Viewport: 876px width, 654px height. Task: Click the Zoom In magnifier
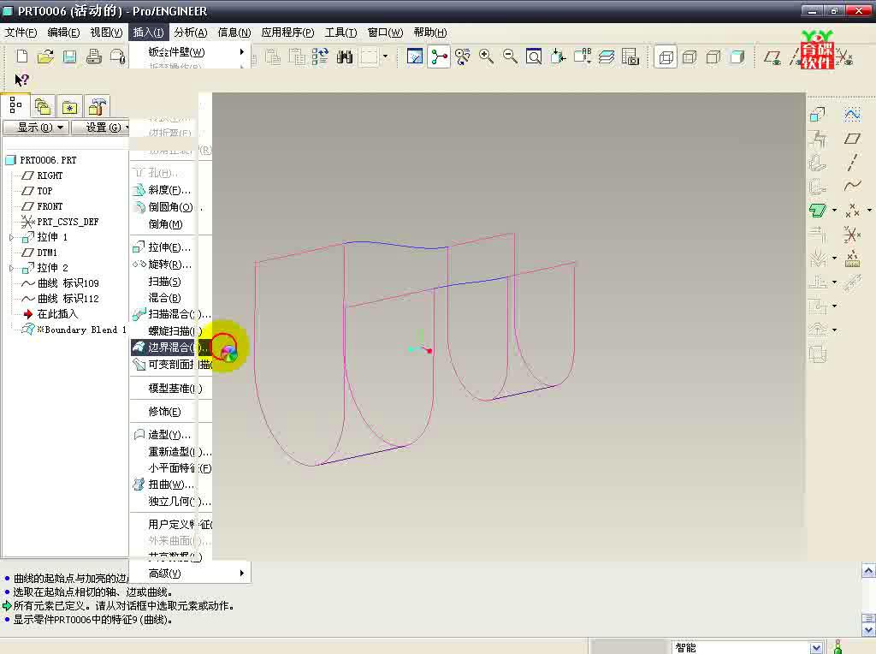(x=486, y=56)
